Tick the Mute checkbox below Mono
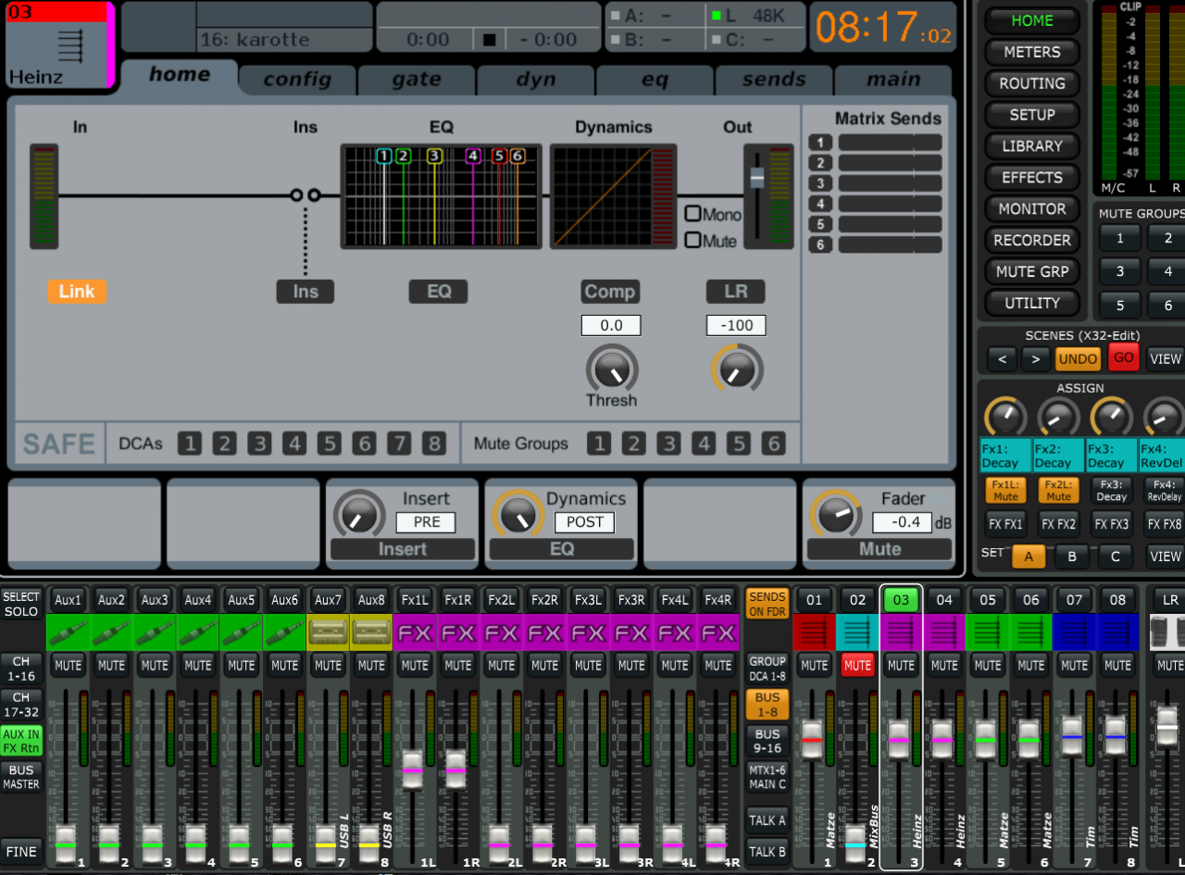The image size is (1185, 875). (x=692, y=241)
